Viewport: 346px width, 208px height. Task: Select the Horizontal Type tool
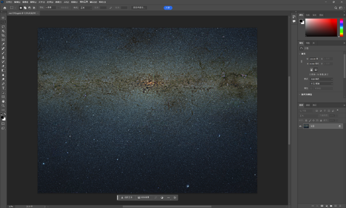[3, 88]
